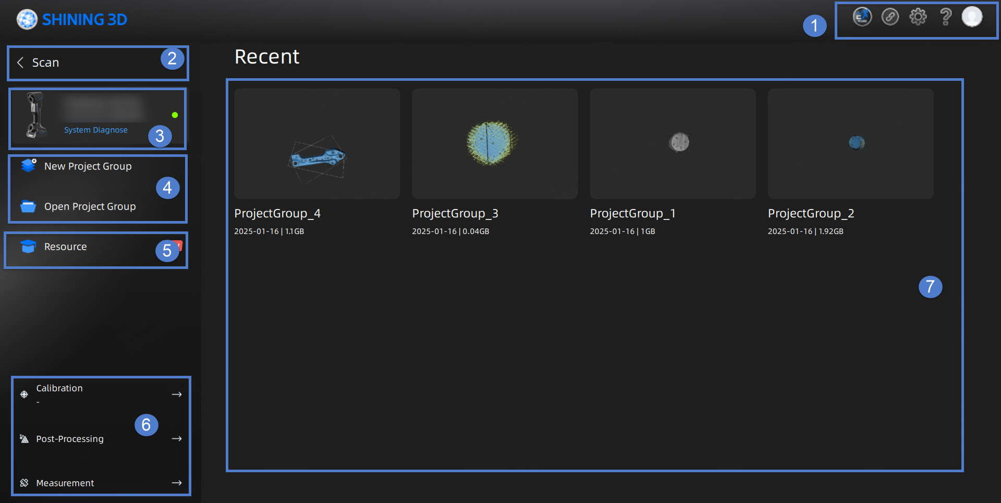Expand Calibration with its arrow

coord(177,395)
